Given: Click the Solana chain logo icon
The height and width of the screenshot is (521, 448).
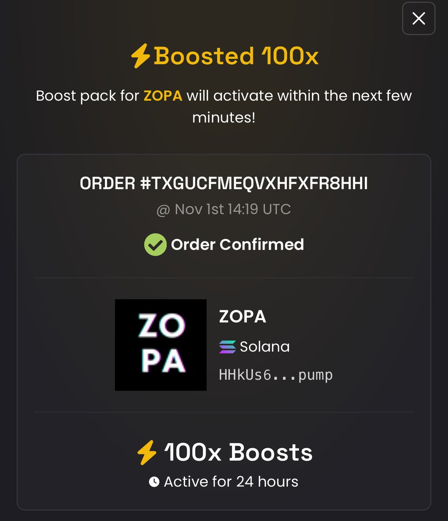Looking at the screenshot, I should (x=227, y=347).
